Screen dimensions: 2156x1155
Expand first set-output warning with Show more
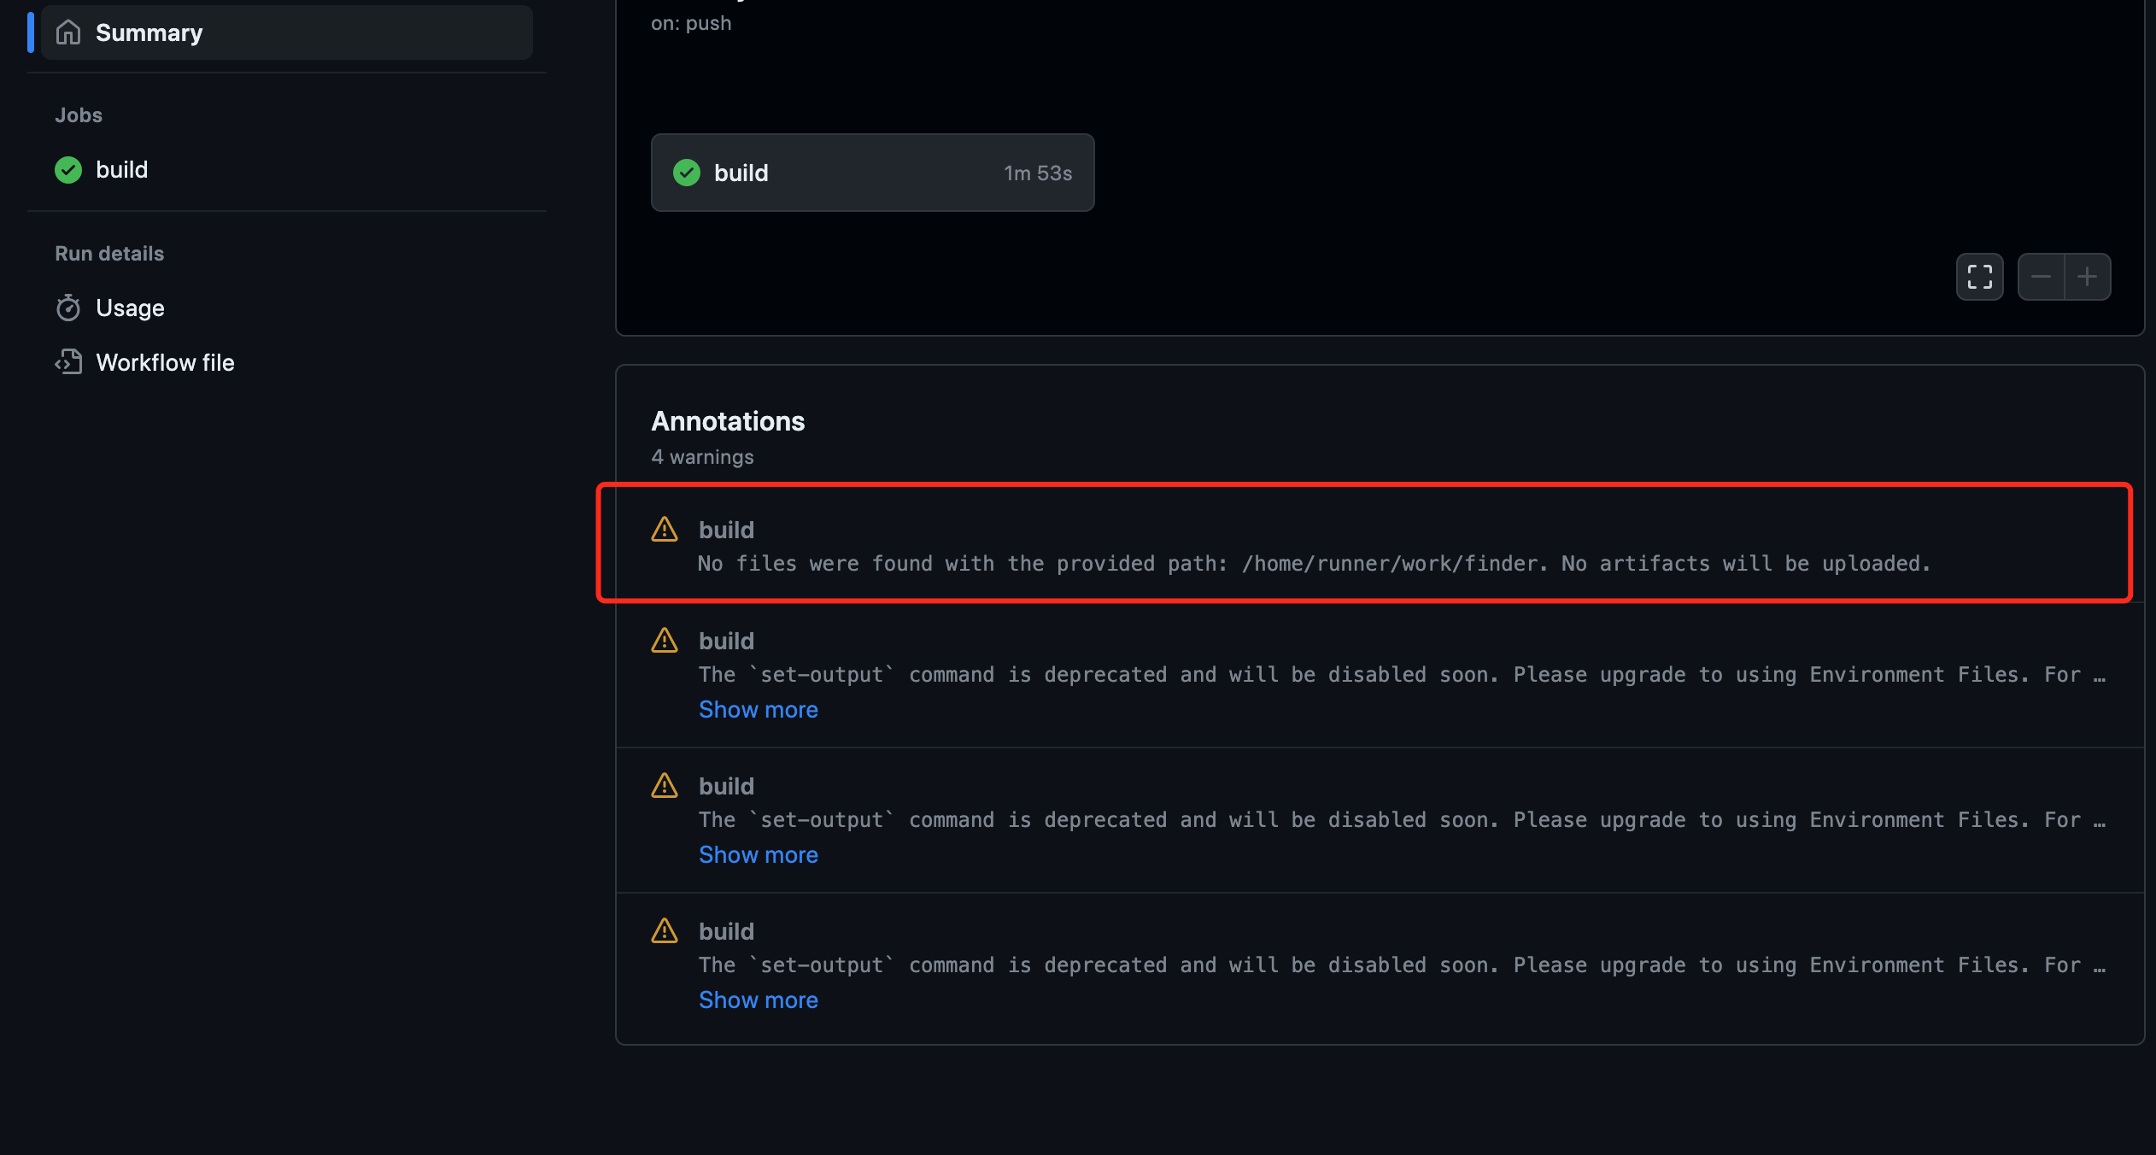[x=758, y=710]
